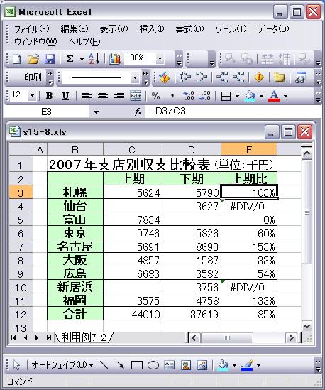Select the Arrow drawing tool
Screen dimensions: 325x390
[x=120, y=365]
